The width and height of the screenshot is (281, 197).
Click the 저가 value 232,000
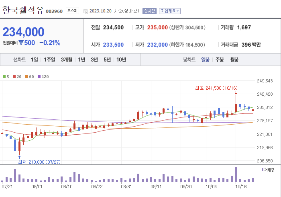(157, 45)
